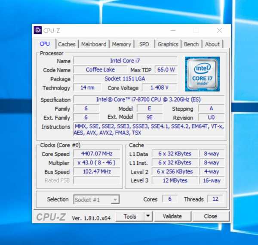
Task: Open the About tab
Action: click(212, 44)
